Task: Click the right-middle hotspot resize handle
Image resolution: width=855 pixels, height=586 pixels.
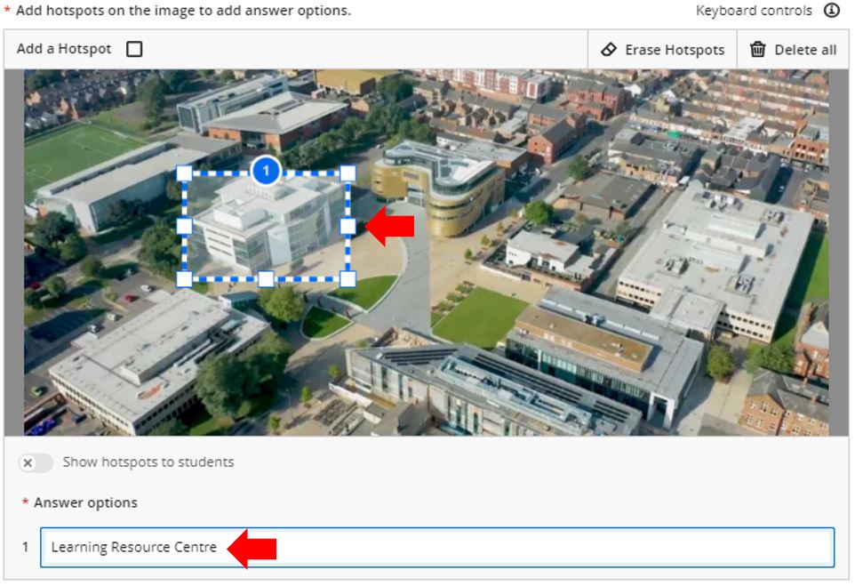Action: (348, 226)
